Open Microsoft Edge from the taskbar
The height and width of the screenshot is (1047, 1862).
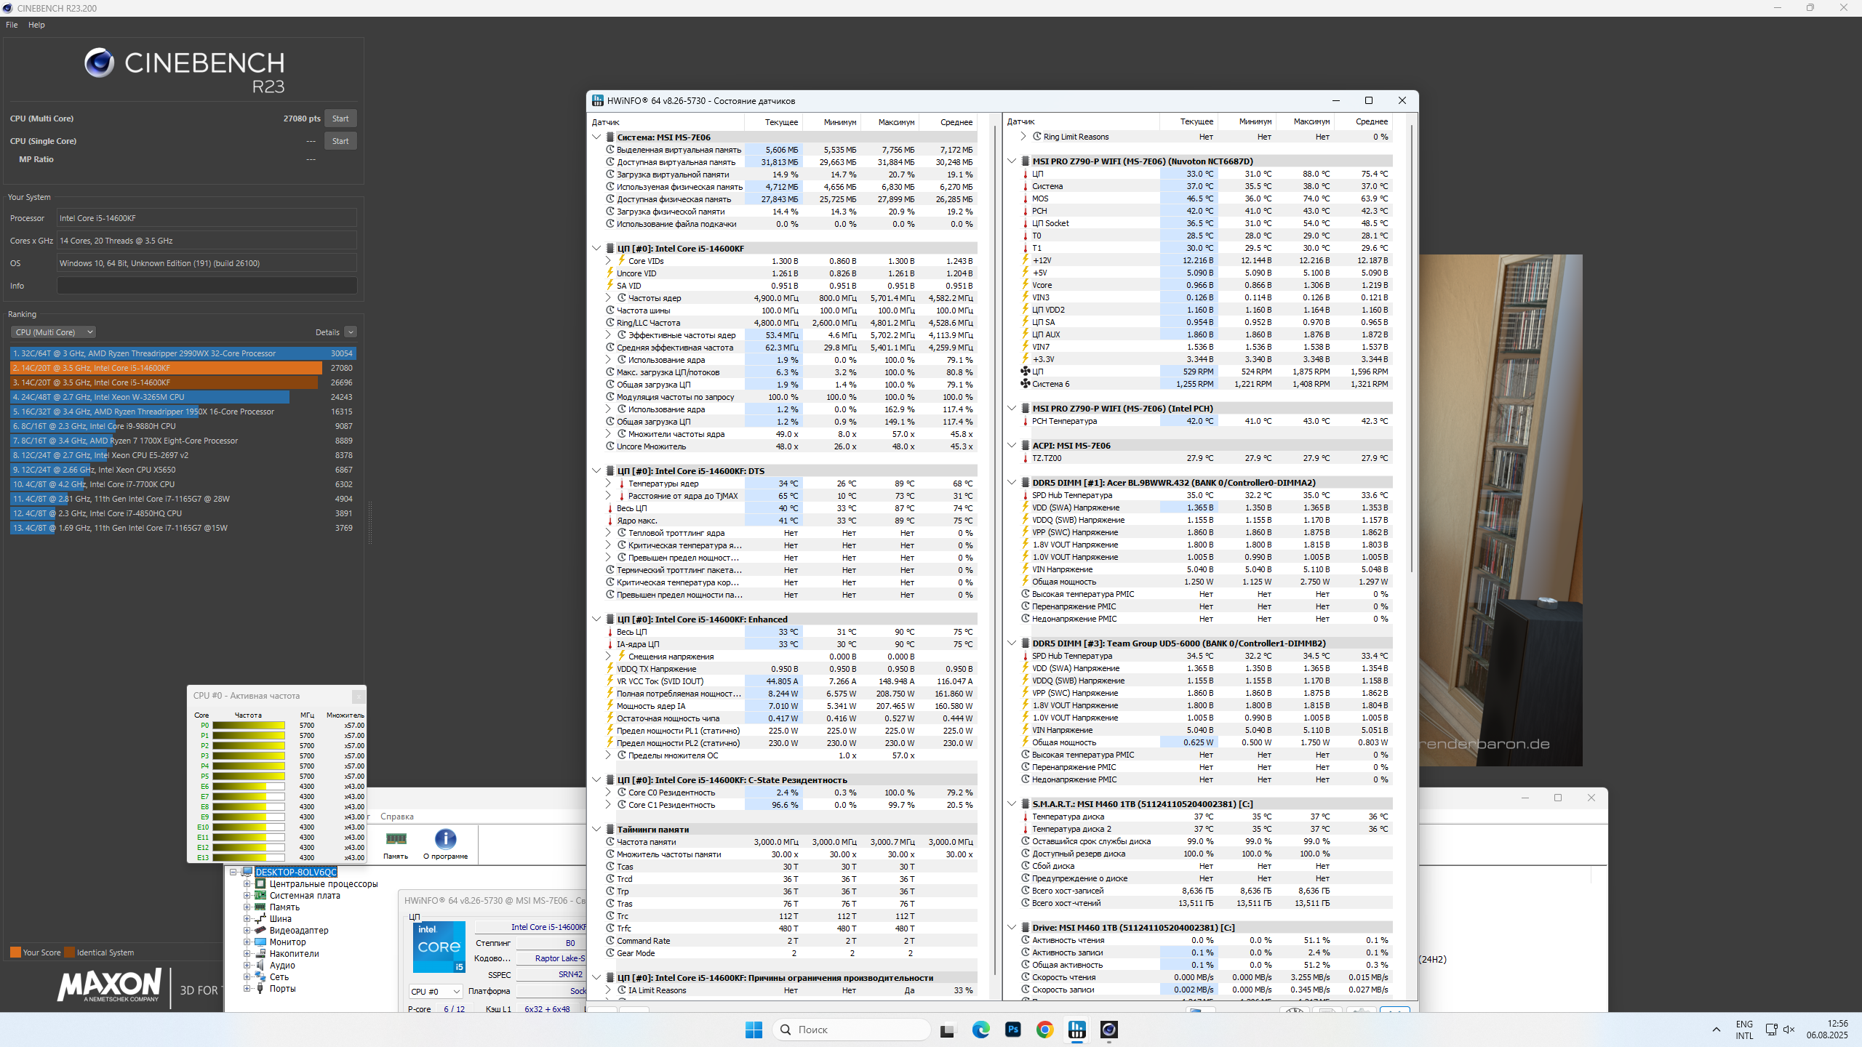pos(980,1030)
